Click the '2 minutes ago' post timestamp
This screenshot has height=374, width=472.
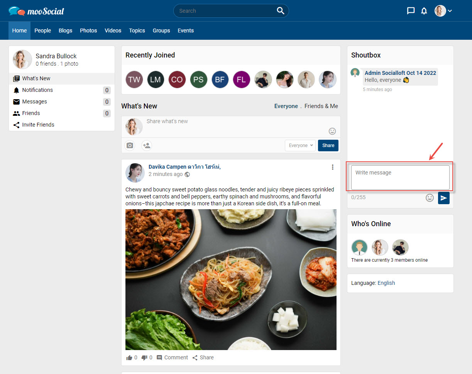[x=166, y=174]
